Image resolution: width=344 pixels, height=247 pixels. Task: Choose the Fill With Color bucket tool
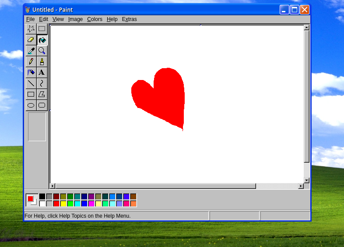(x=42, y=40)
